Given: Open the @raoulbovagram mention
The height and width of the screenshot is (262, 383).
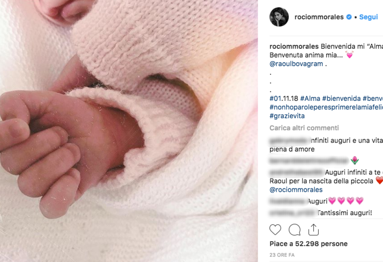Looking at the screenshot, I should (296, 64).
